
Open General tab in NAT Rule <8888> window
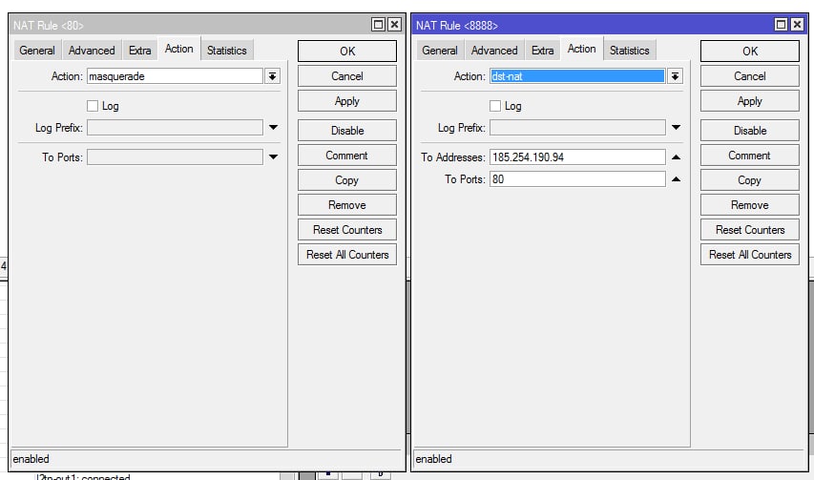coord(440,51)
